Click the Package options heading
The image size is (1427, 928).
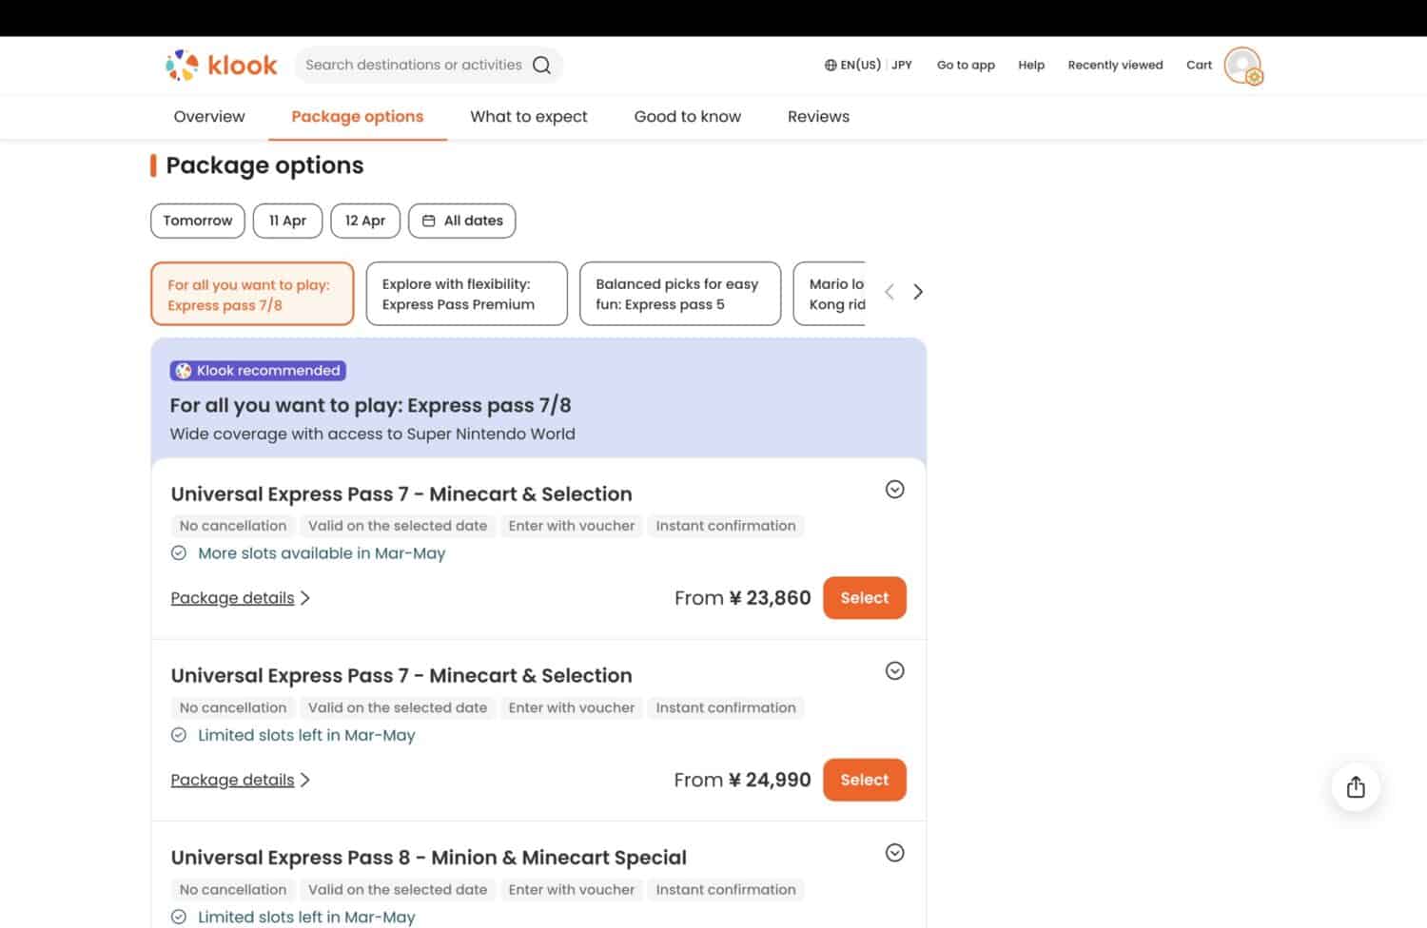(x=264, y=165)
